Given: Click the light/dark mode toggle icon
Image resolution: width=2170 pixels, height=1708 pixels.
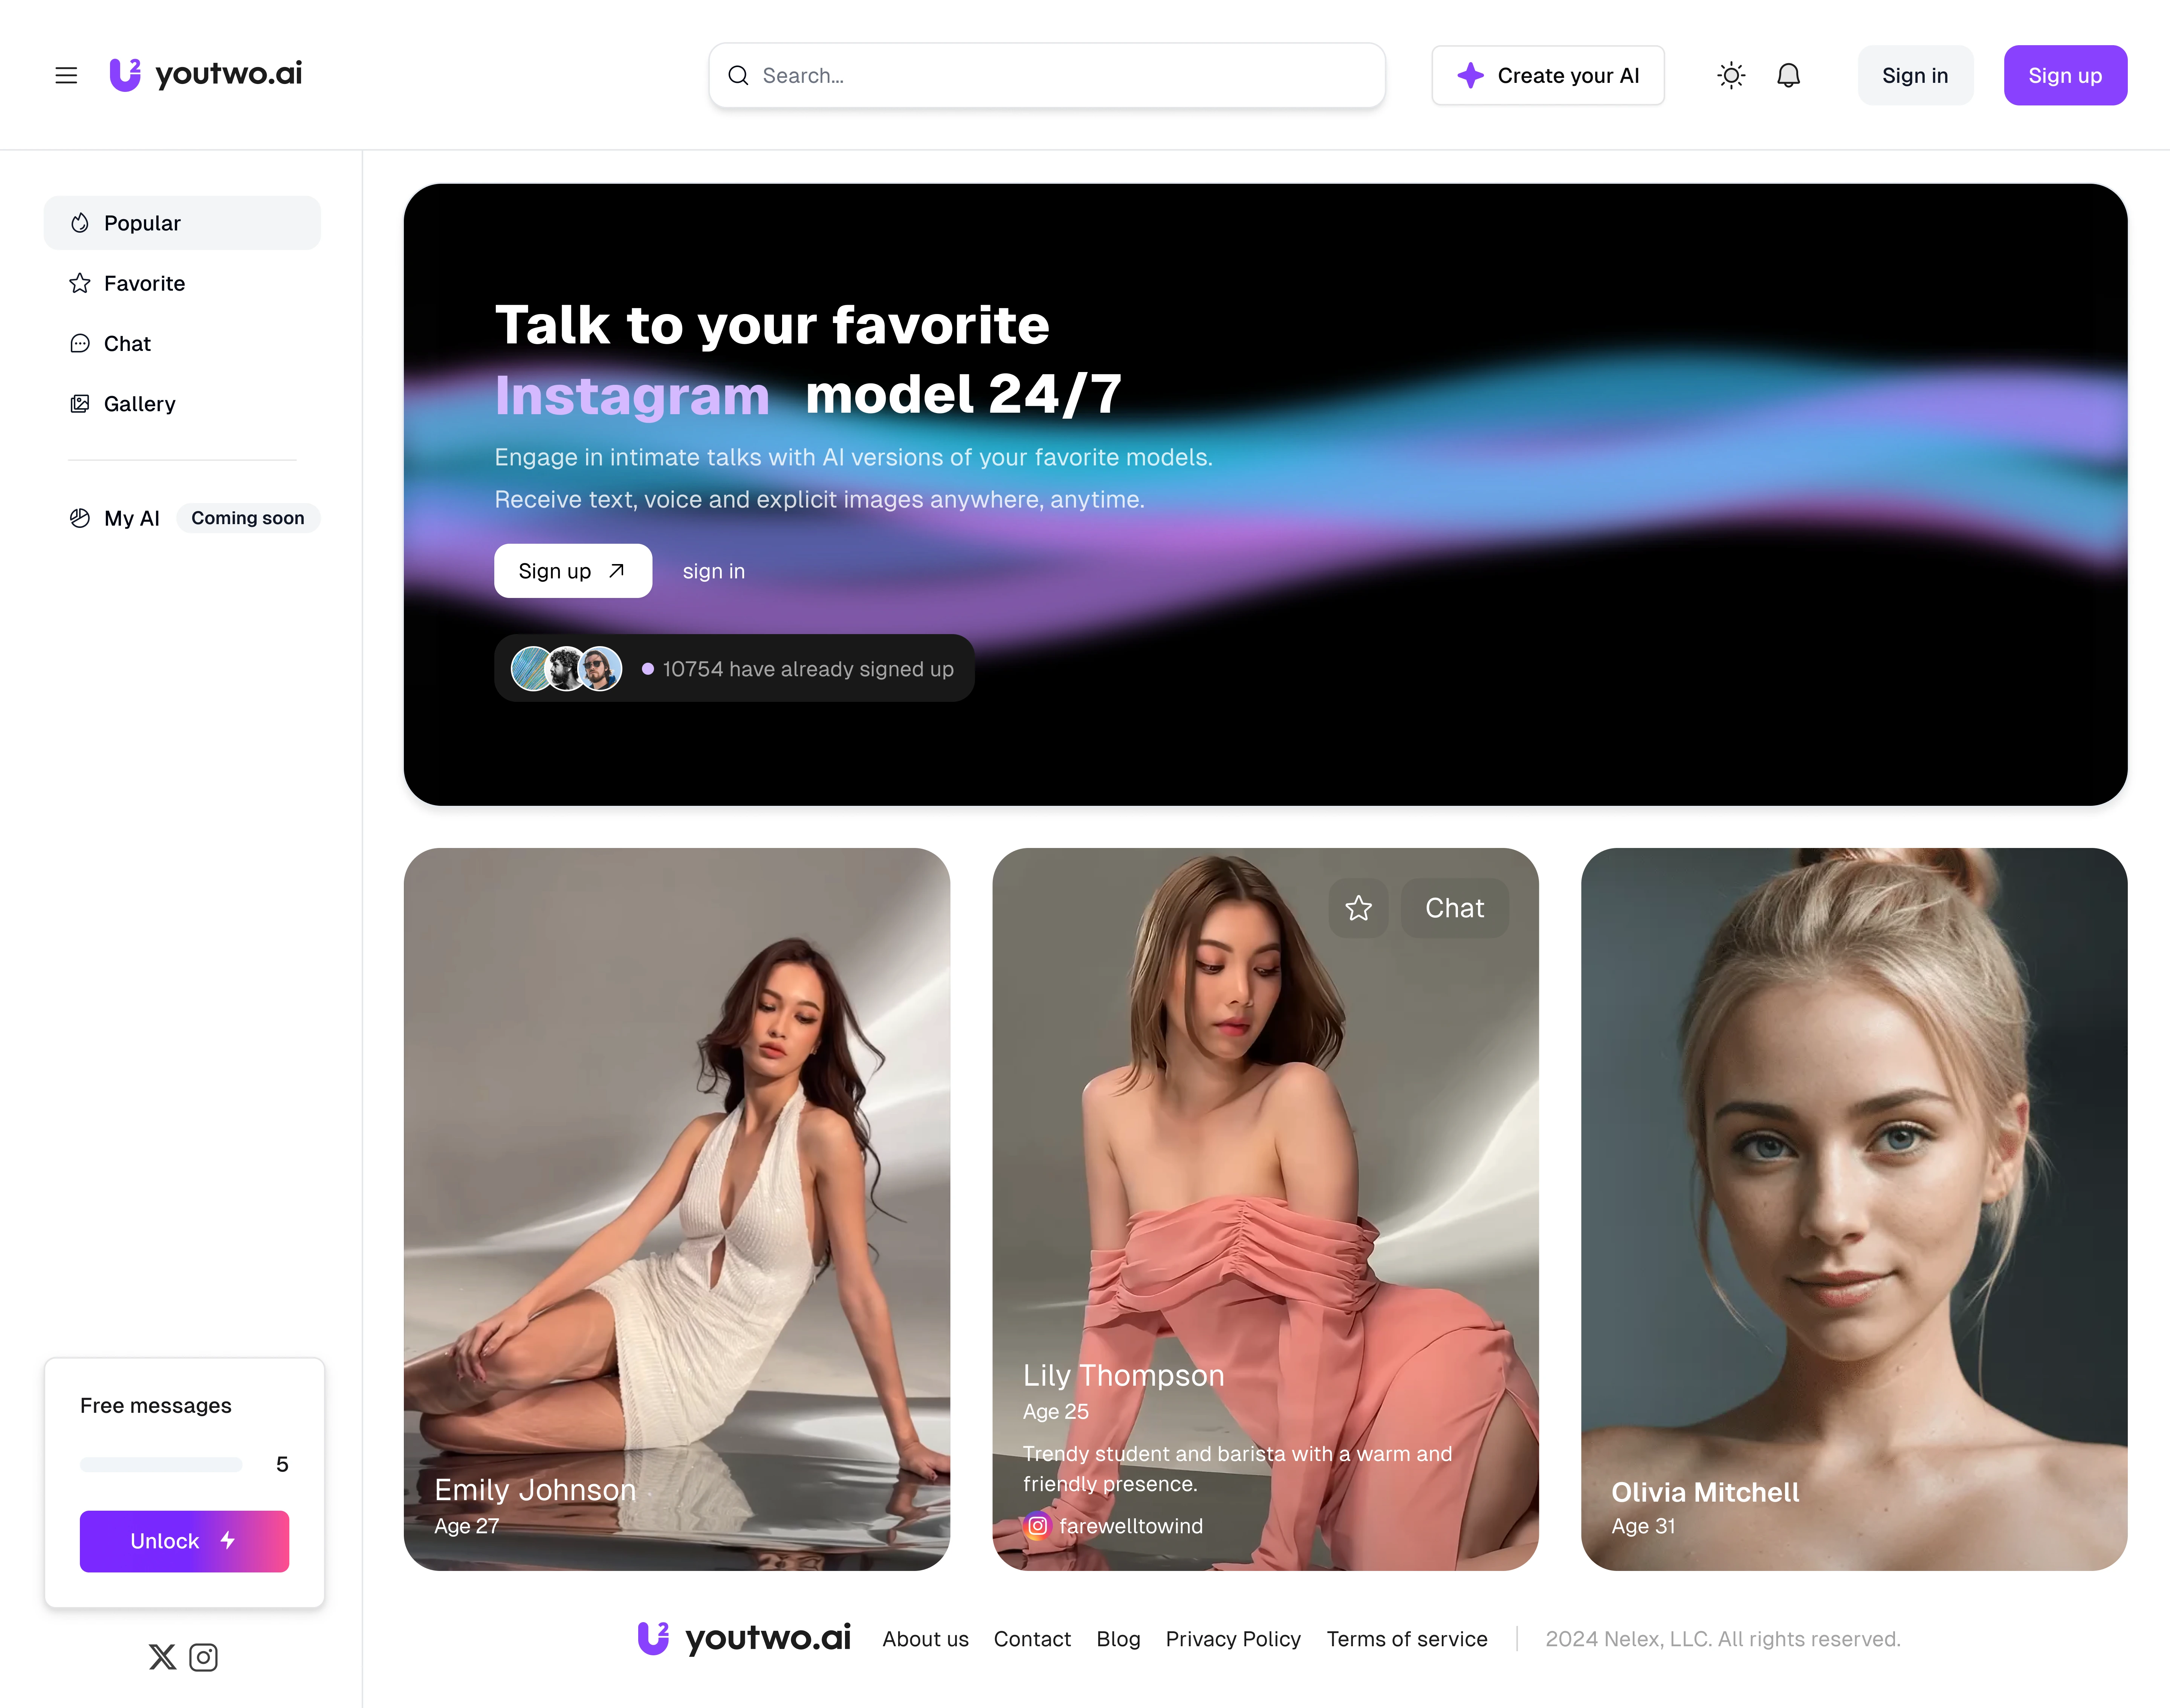Looking at the screenshot, I should [x=1731, y=74].
